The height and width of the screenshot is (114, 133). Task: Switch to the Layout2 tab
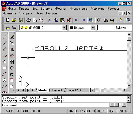[x=73, y=90]
